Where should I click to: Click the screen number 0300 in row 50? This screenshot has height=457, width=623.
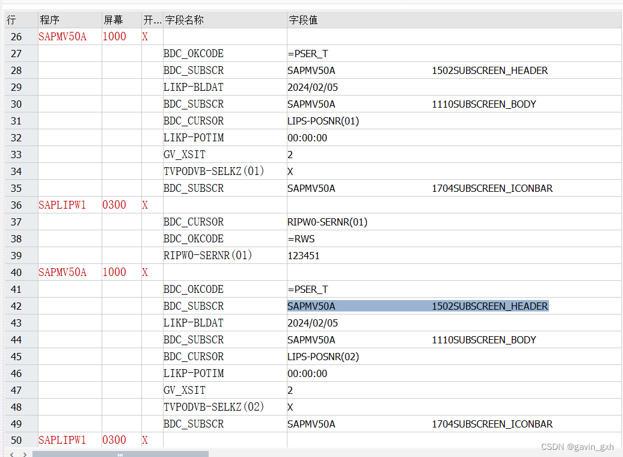(x=114, y=440)
